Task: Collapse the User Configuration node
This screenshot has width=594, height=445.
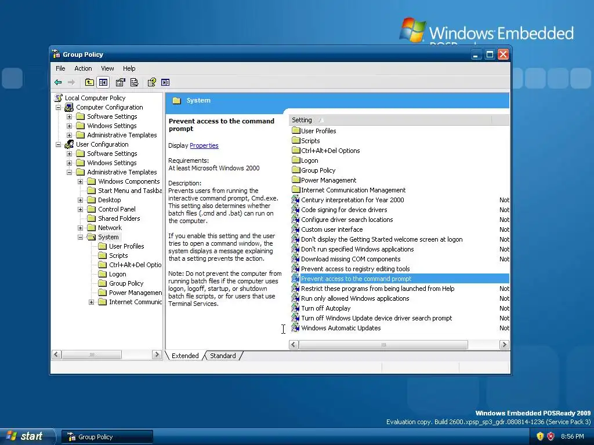Action: tap(59, 144)
